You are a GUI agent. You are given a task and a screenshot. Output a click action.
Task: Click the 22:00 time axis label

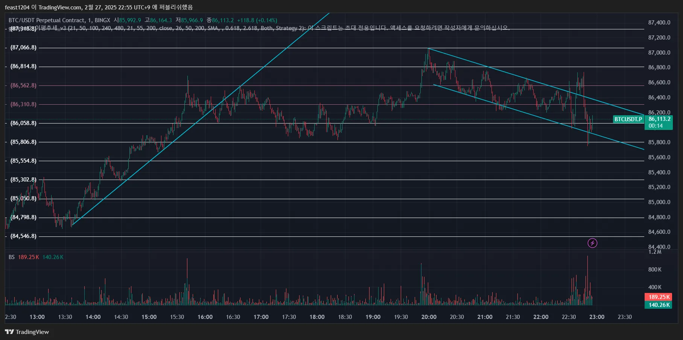click(541, 317)
